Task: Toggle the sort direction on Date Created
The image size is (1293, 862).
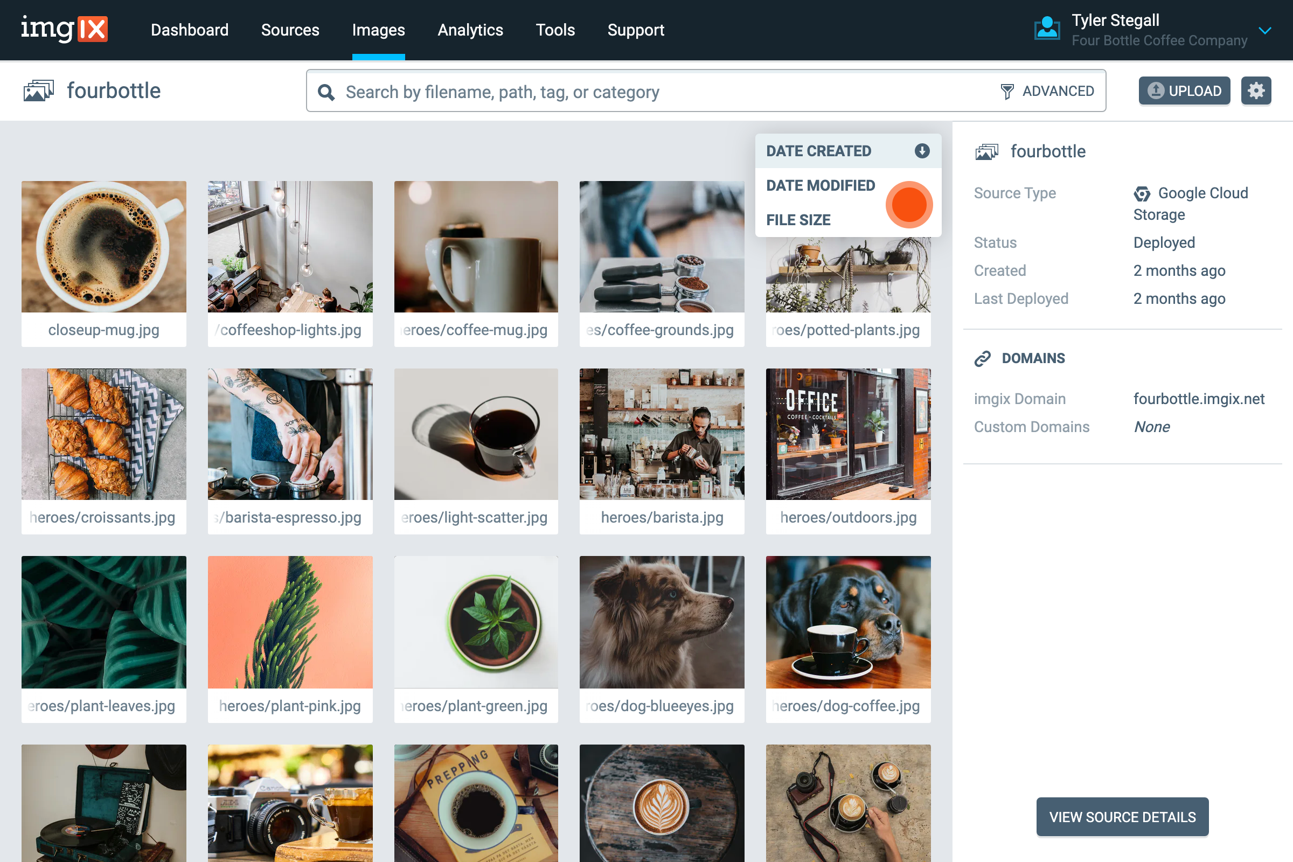Action: 921,150
